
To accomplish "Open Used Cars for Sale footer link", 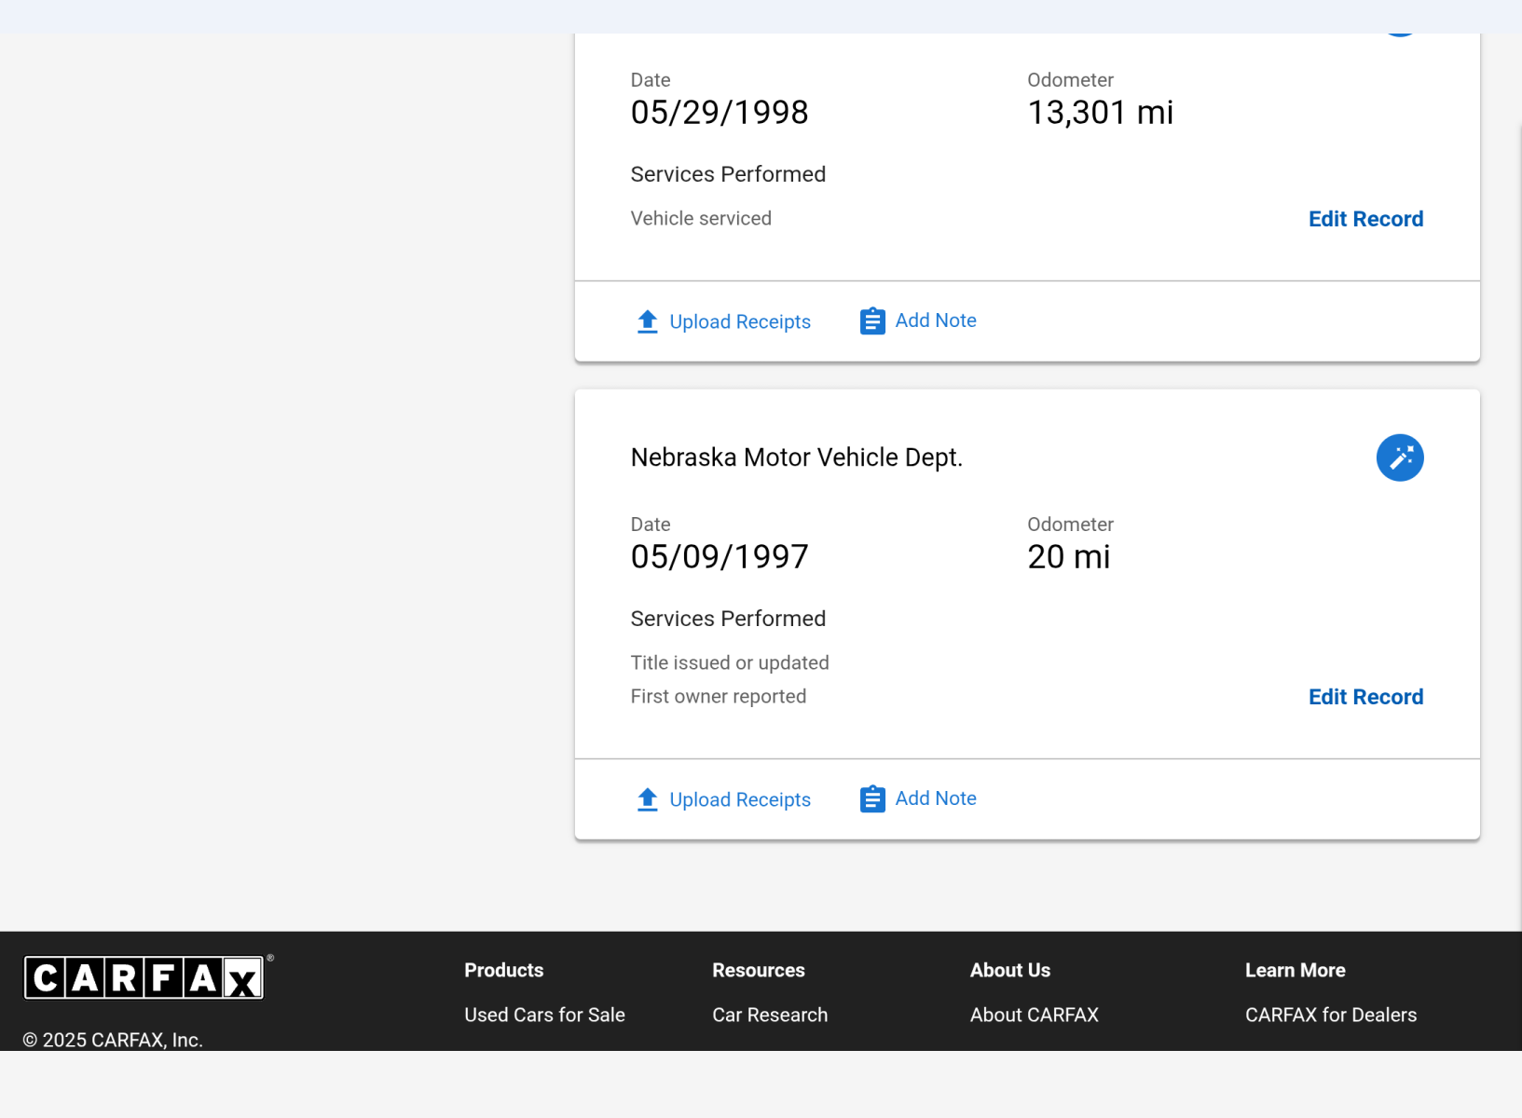I will tap(544, 1015).
